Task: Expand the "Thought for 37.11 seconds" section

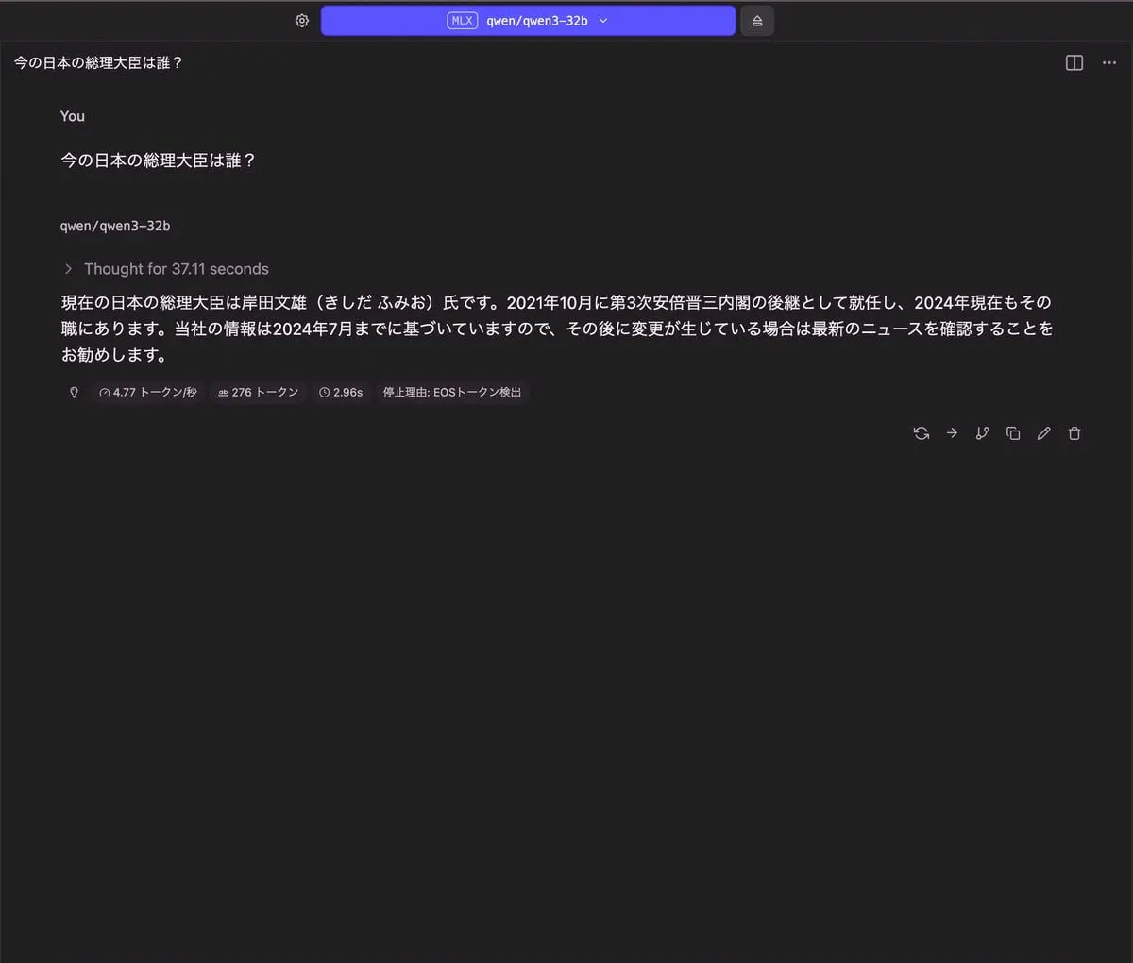Action: pyautogui.click(x=166, y=269)
